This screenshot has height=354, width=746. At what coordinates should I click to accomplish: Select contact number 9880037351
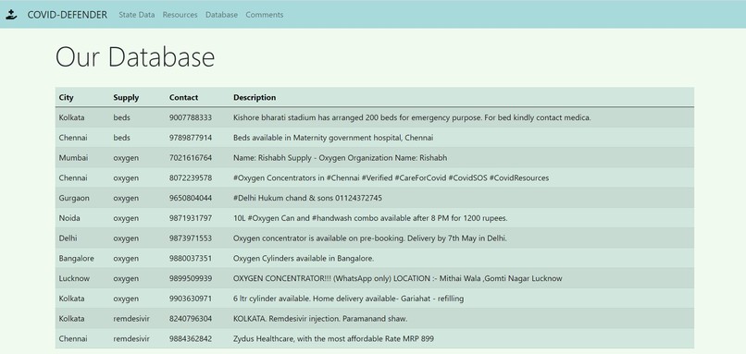191,259
